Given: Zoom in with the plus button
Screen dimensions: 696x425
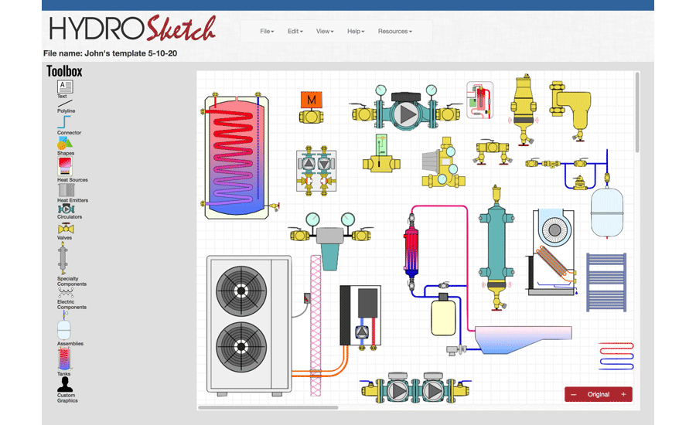Looking at the screenshot, I should pyautogui.click(x=623, y=394).
